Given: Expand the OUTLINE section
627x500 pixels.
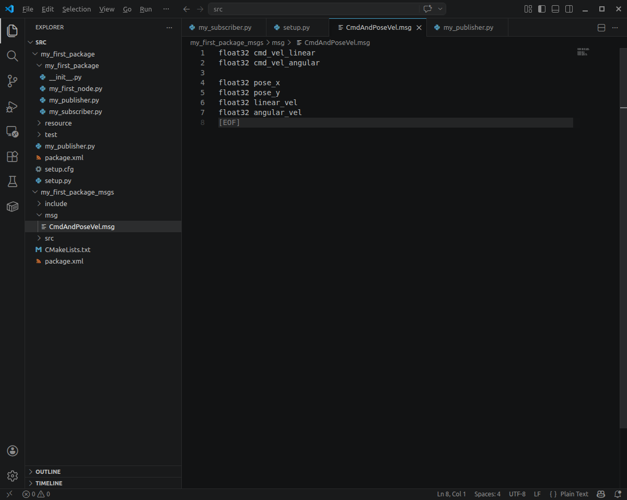Looking at the screenshot, I should click(103, 472).
